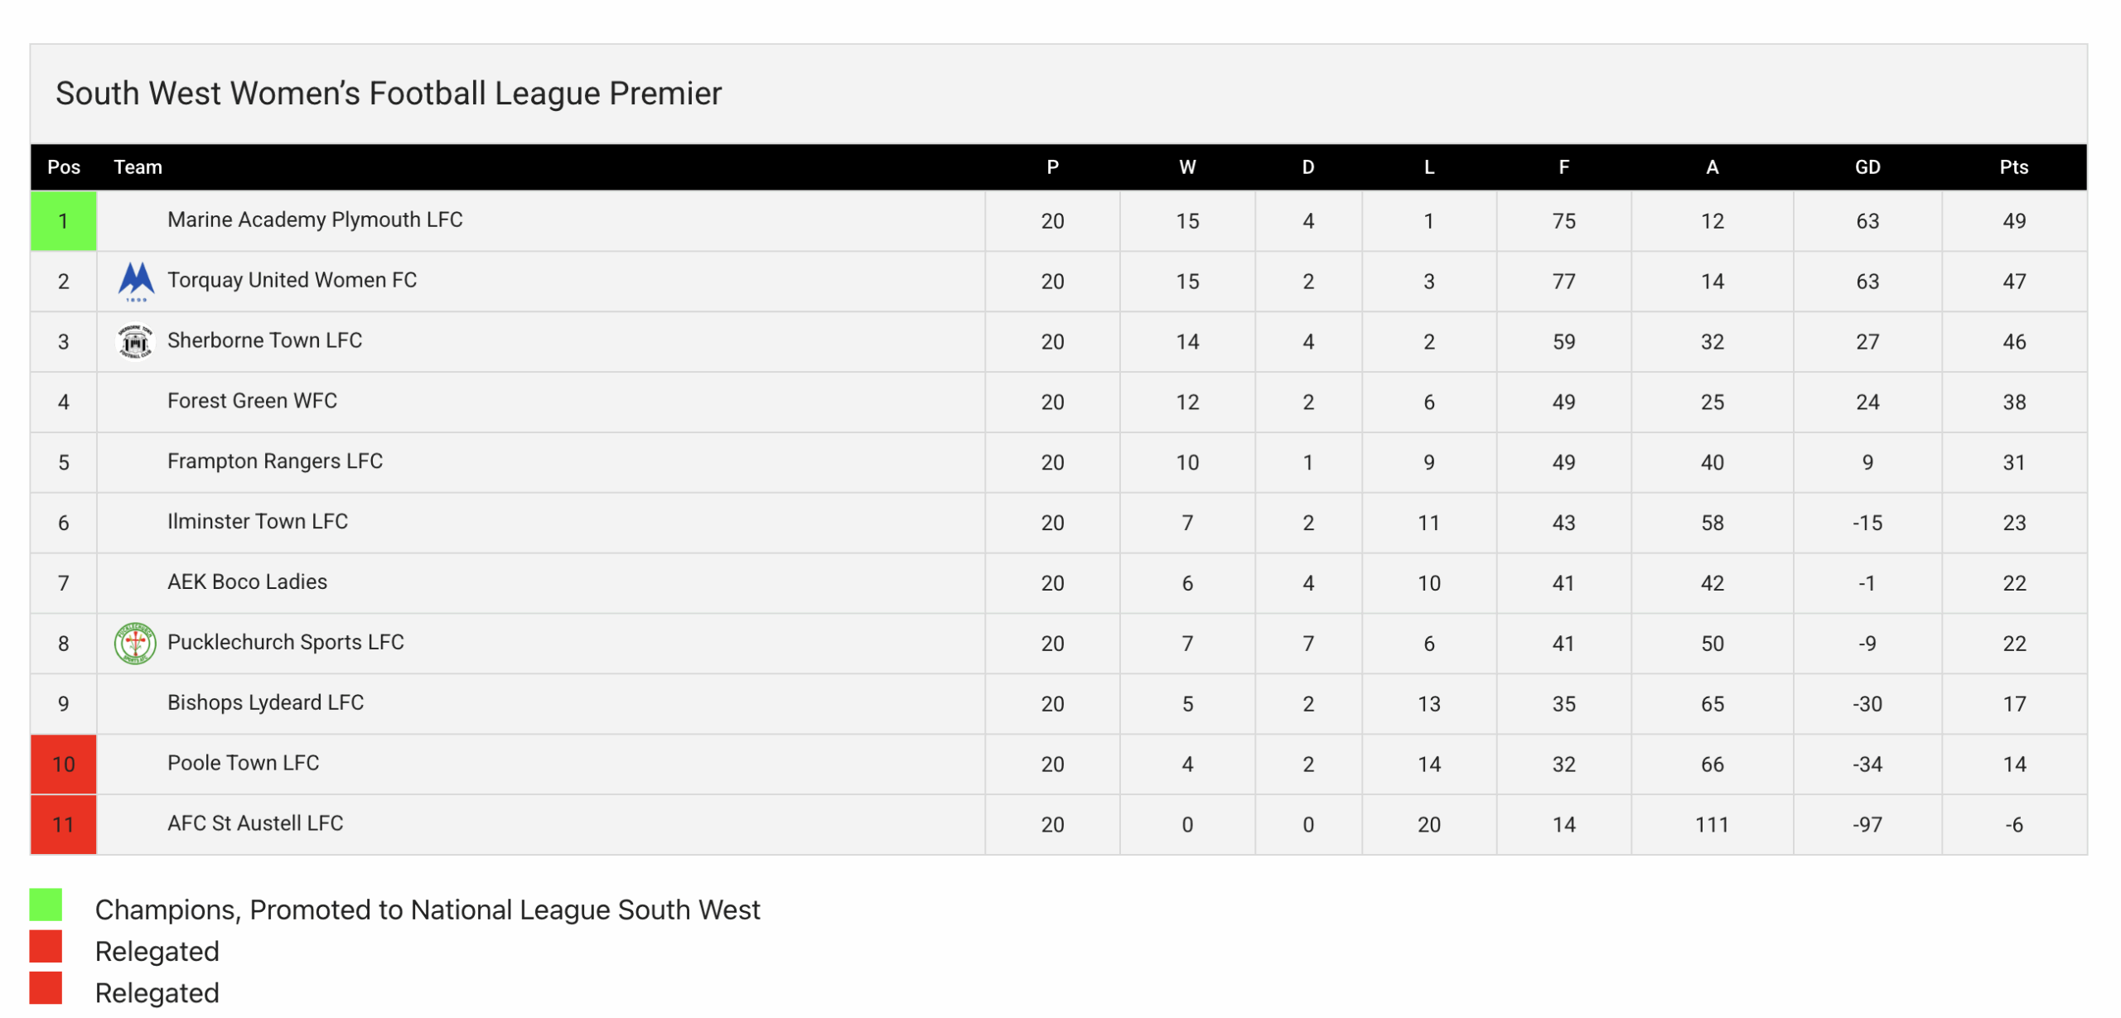
Task: Click the red position 10 cell
Action: pyautogui.click(x=64, y=764)
